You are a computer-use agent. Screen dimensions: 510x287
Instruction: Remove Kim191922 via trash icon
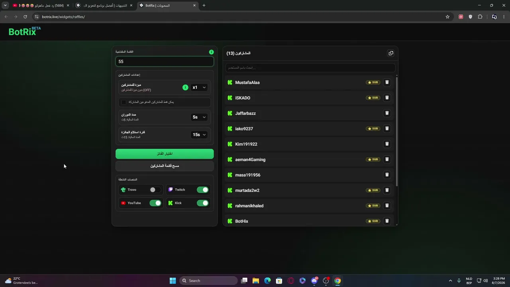pyautogui.click(x=386, y=144)
